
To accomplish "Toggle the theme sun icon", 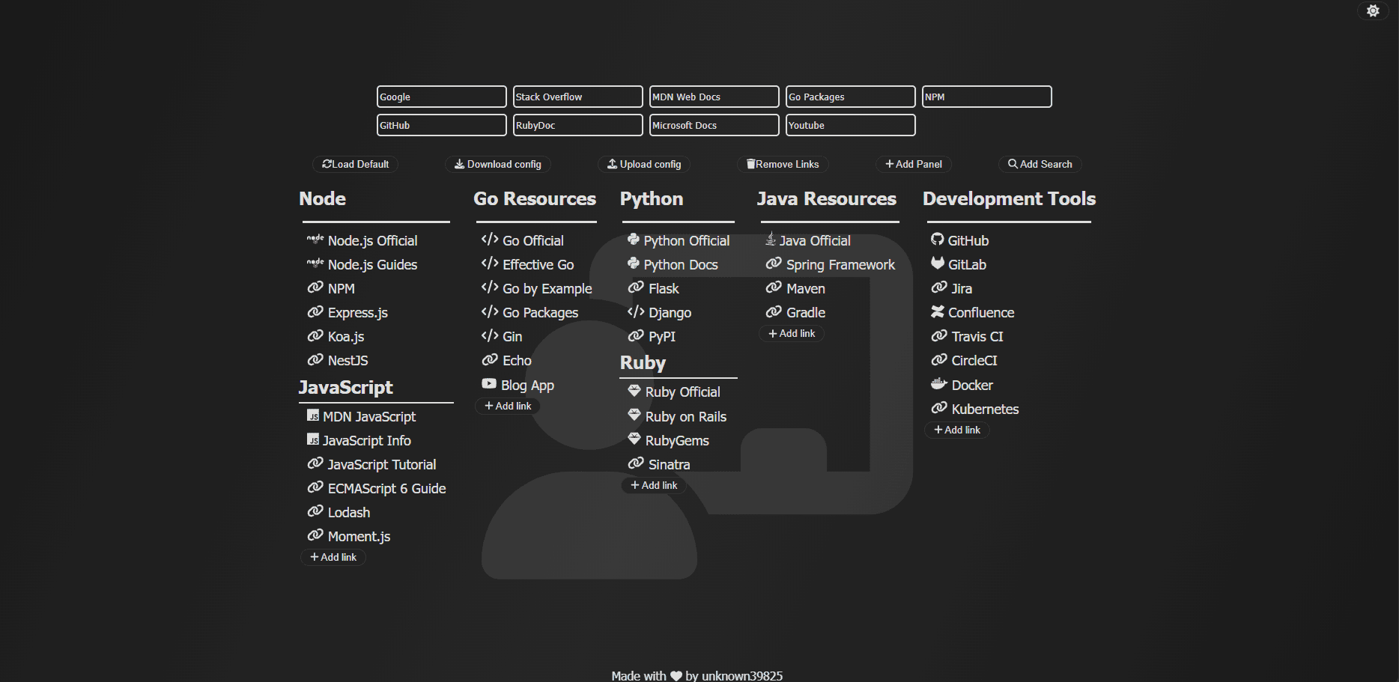I will 1373,10.
